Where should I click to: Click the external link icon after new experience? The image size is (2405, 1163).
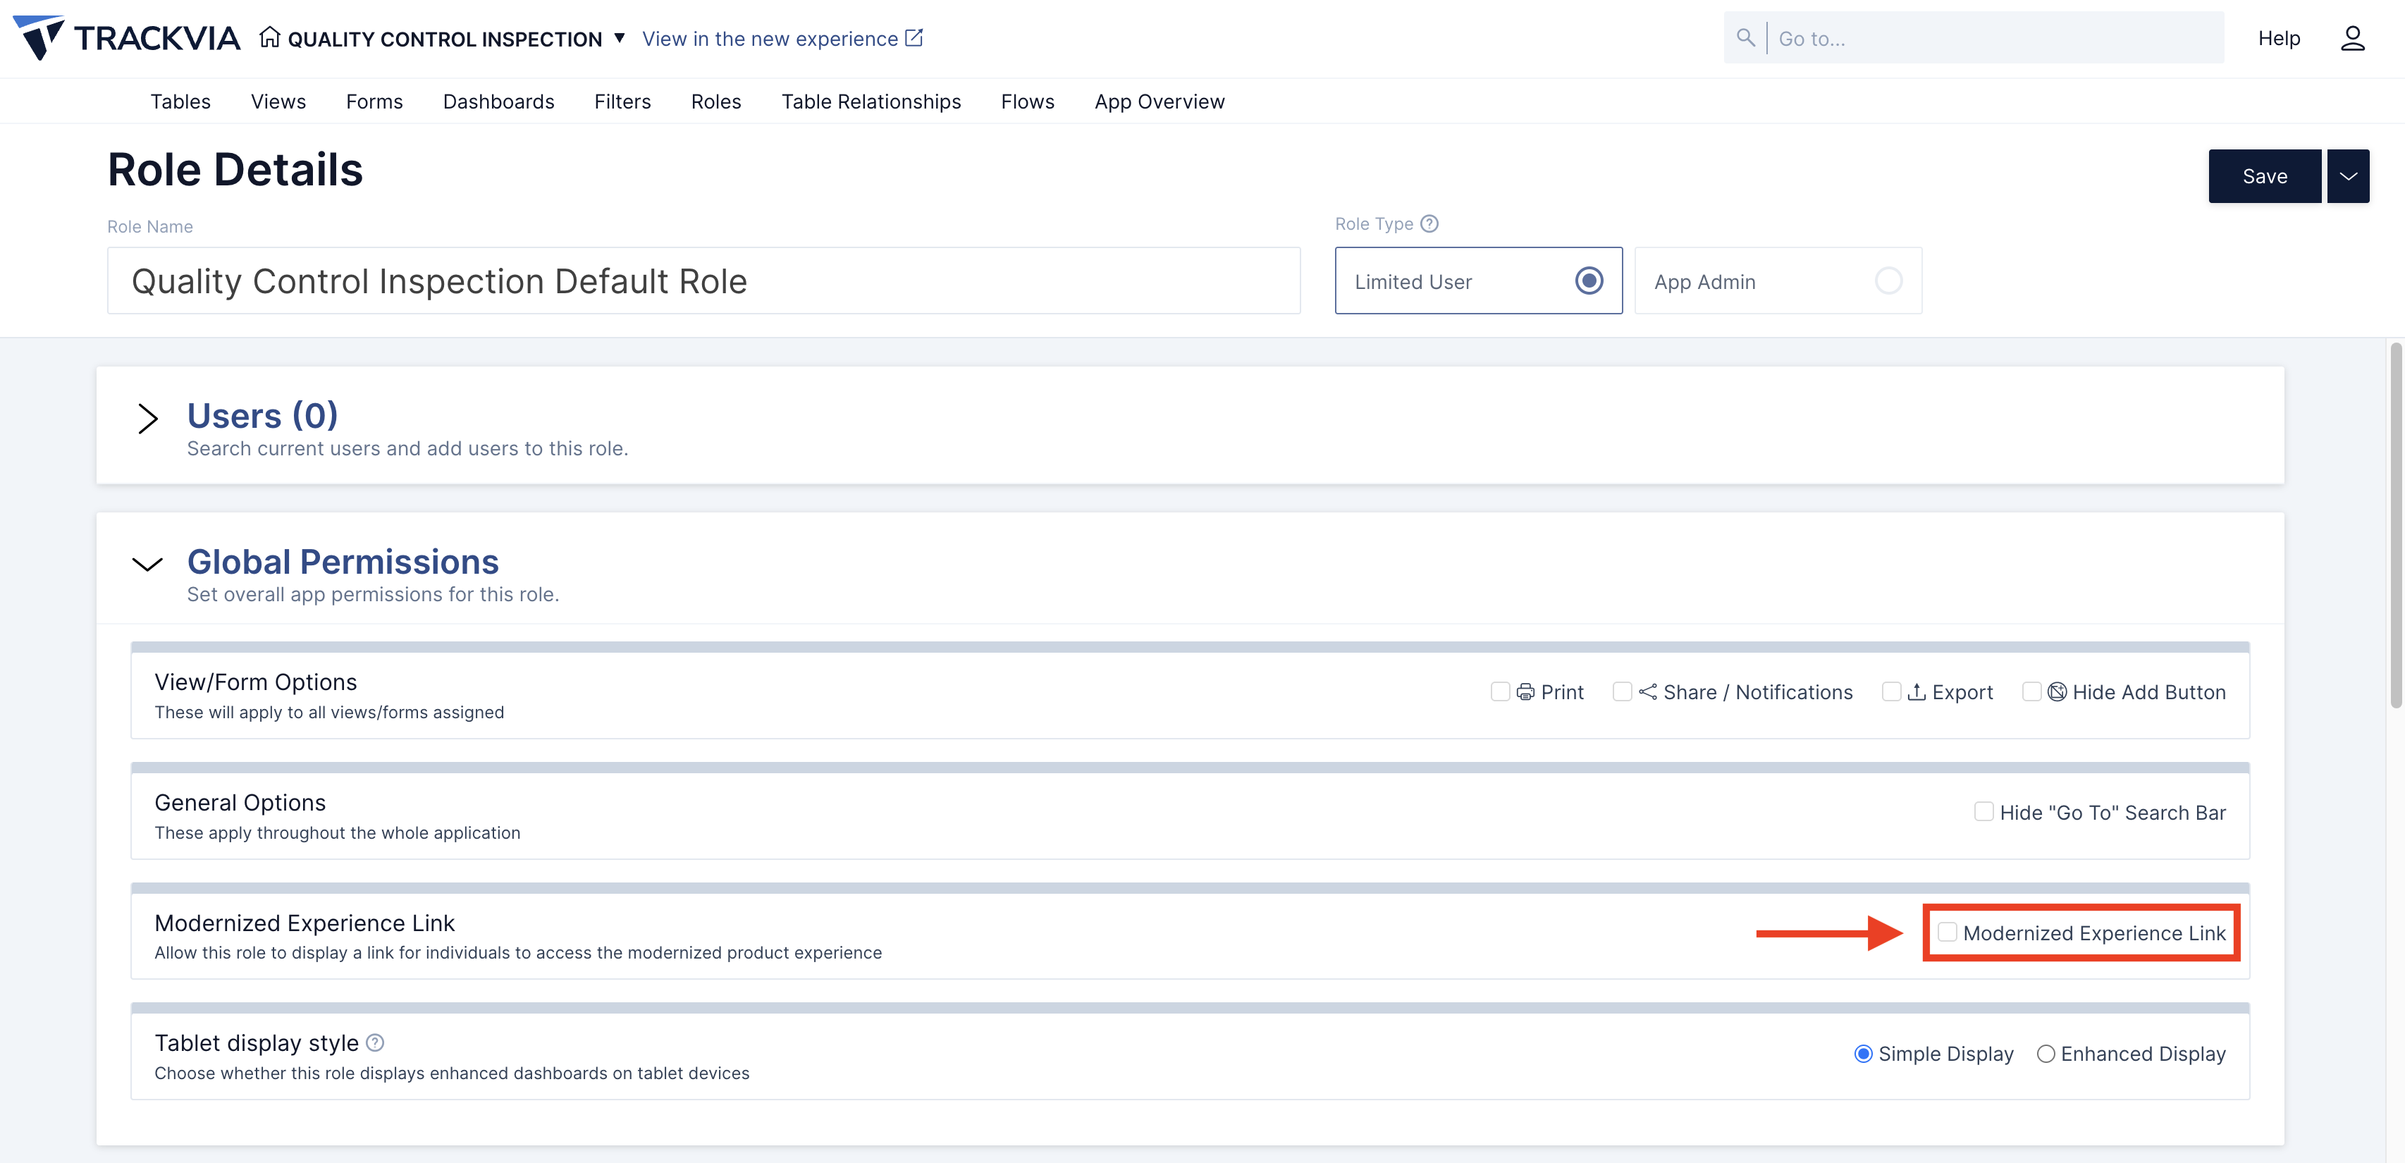point(914,37)
